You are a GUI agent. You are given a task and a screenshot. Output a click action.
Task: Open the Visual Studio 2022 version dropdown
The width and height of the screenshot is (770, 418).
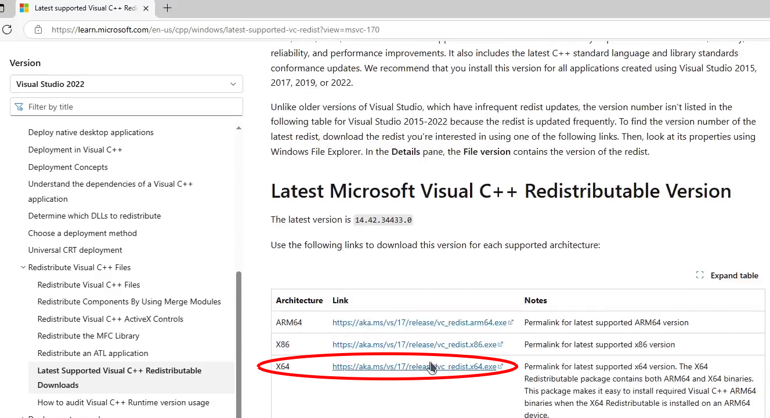click(126, 84)
